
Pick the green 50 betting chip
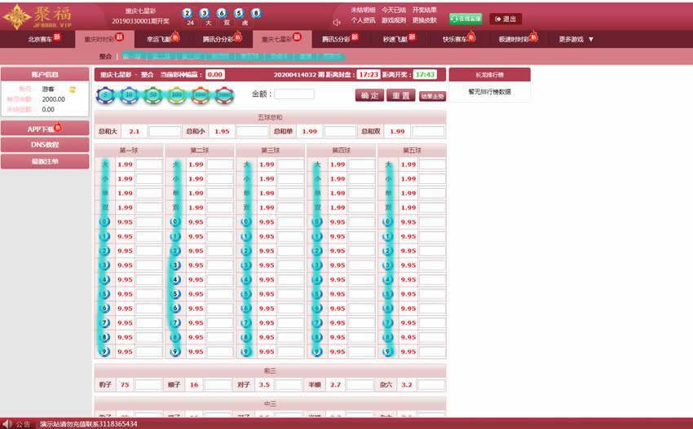(x=152, y=94)
